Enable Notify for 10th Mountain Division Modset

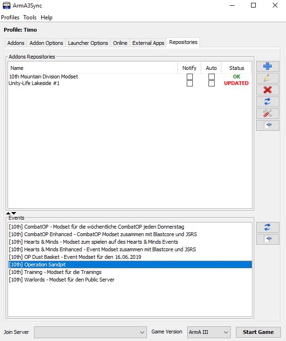pos(190,77)
